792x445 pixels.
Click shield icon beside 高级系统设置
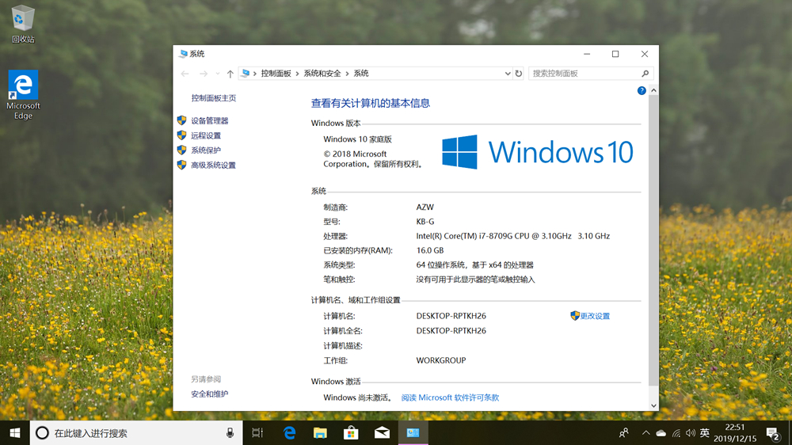[182, 165]
